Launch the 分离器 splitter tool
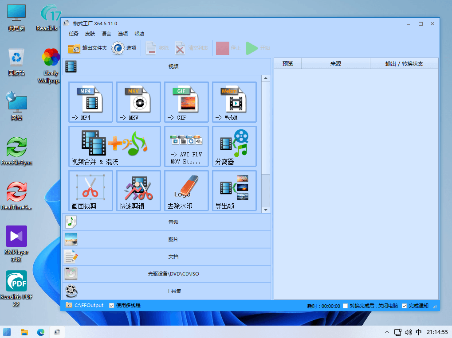This screenshot has width=452, height=338. [234, 146]
